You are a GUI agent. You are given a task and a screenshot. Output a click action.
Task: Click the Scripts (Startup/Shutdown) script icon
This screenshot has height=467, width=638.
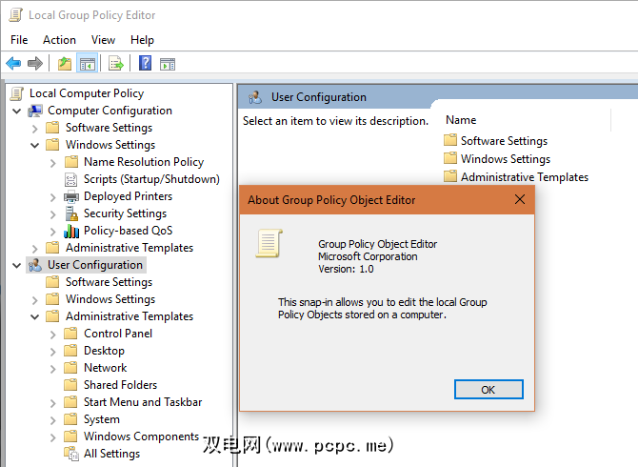click(x=70, y=179)
